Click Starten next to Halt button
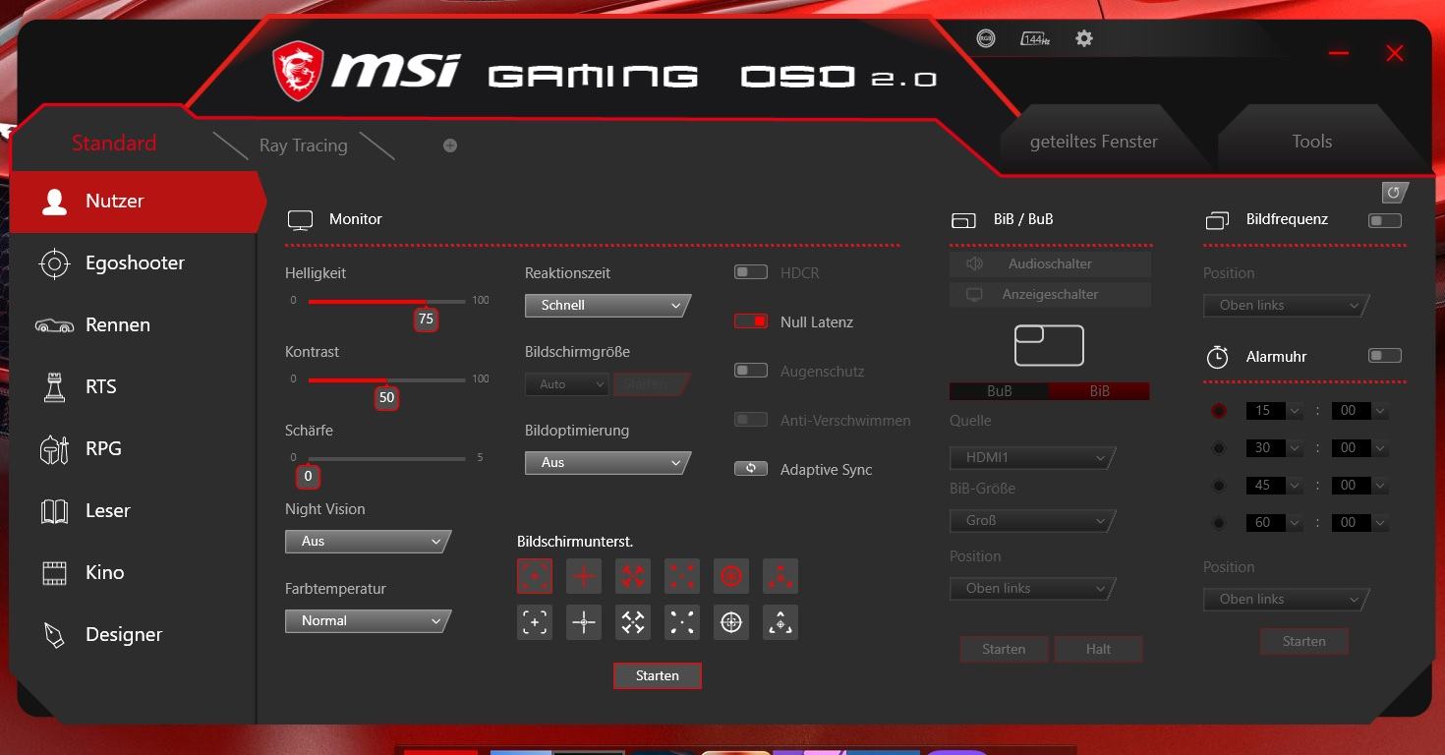 (1004, 649)
